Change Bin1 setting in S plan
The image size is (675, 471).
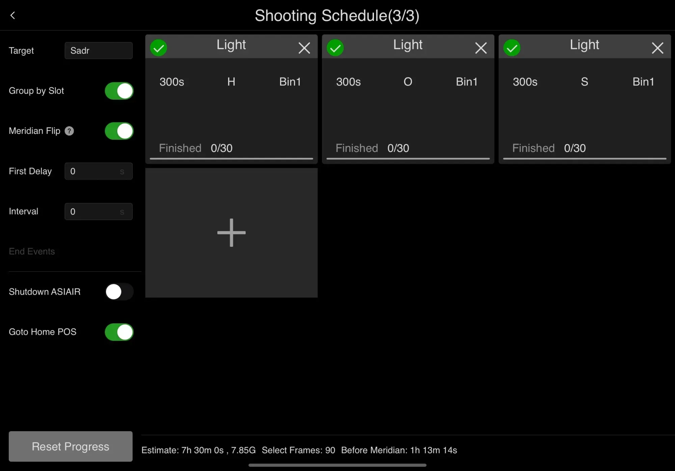pyautogui.click(x=643, y=82)
